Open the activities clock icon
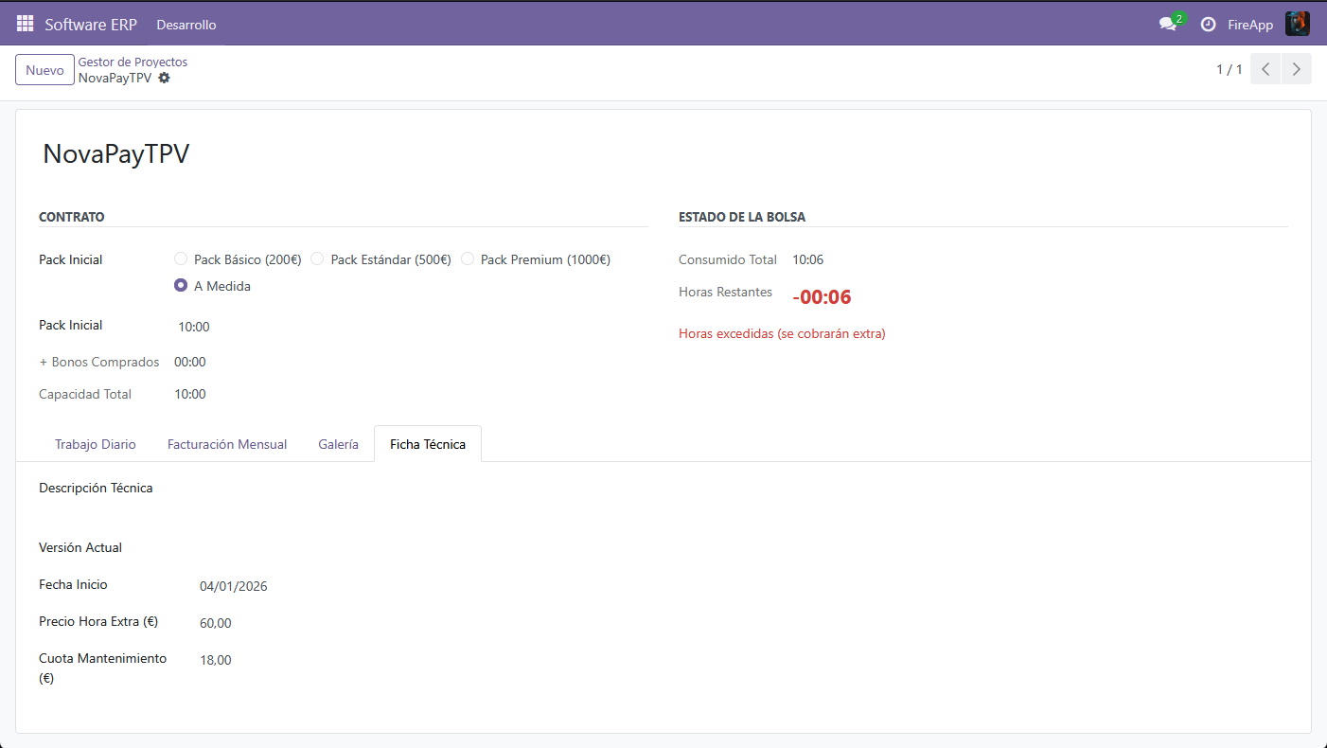This screenshot has width=1327, height=748. click(1208, 25)
